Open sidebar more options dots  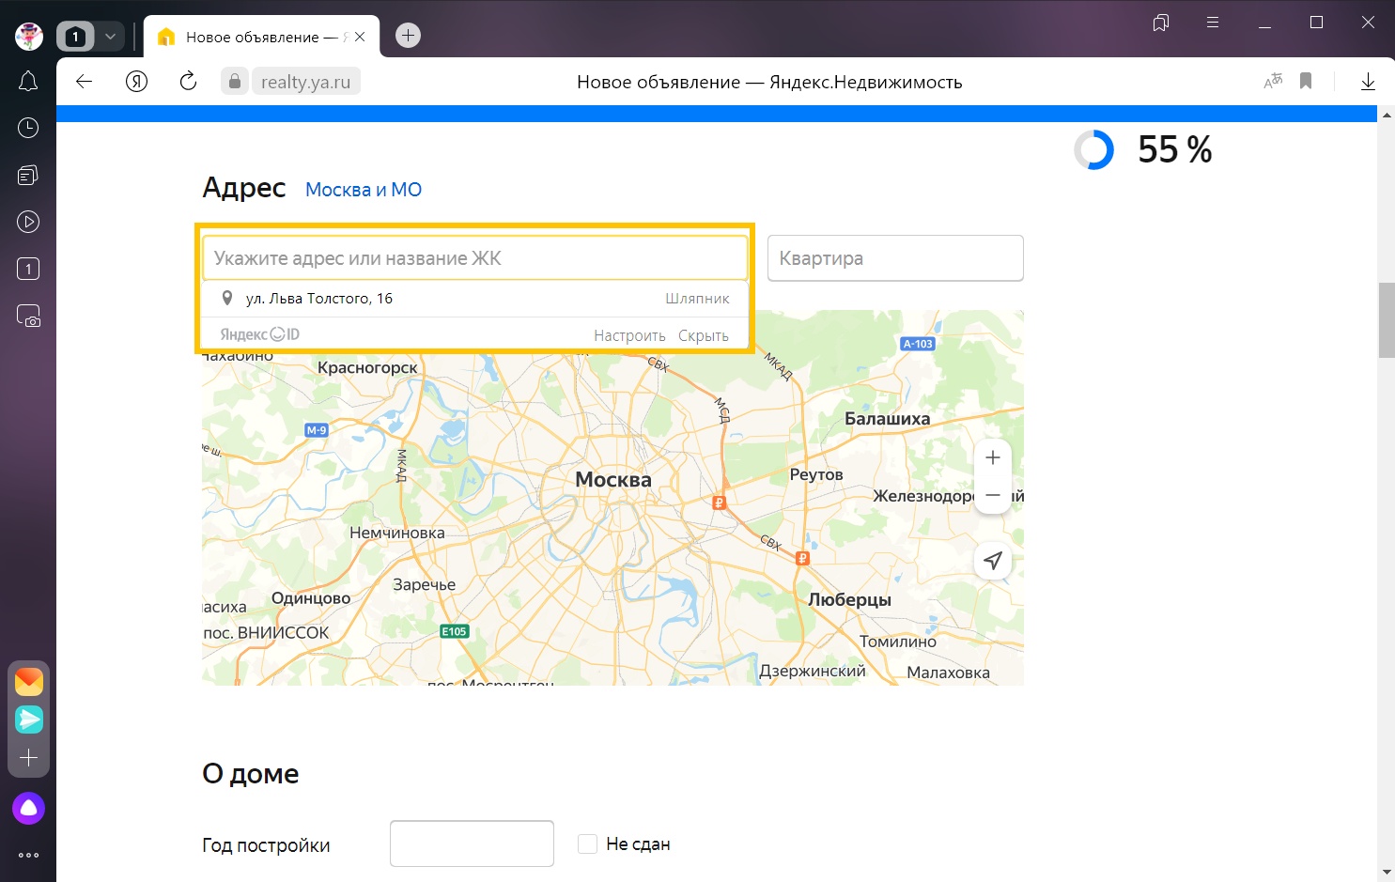pos(29,855)
